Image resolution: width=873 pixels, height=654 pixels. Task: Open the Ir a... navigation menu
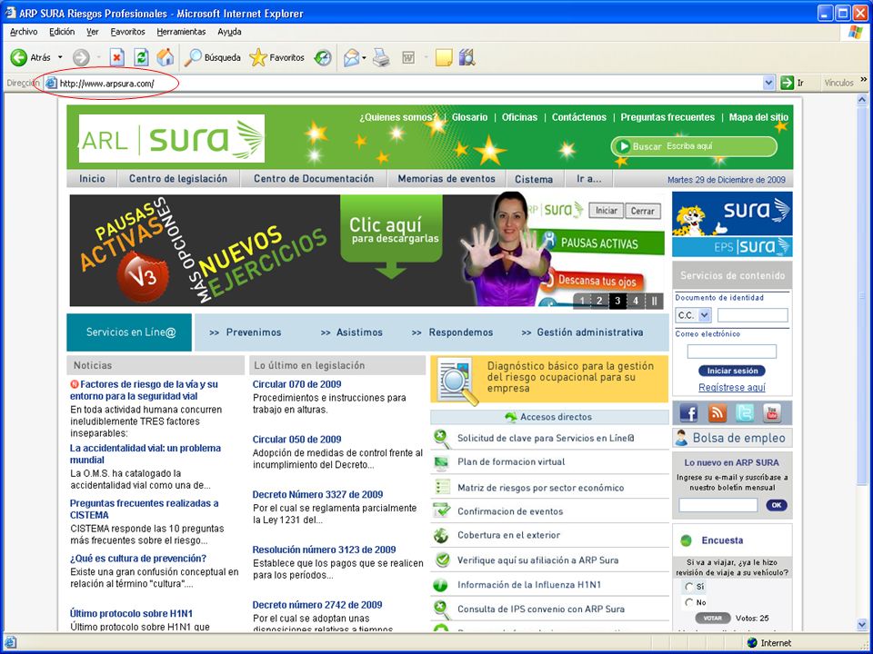click(588, 179)
